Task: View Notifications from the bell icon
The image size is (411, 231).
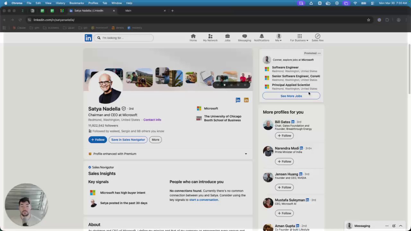Action: click(x=261, y=38)
